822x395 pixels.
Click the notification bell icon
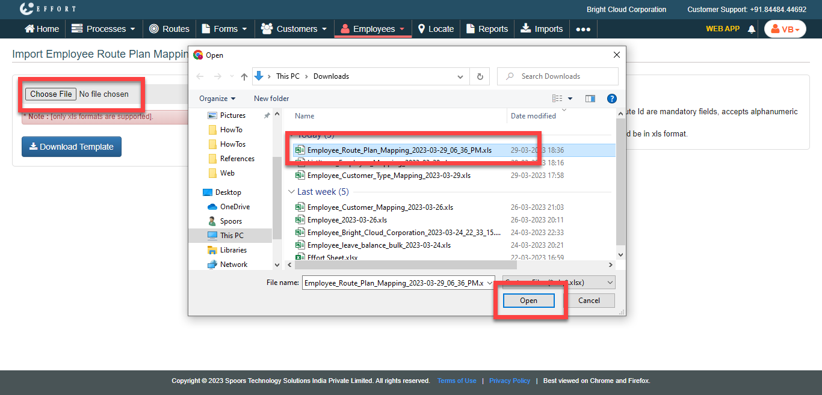[752, 29]
